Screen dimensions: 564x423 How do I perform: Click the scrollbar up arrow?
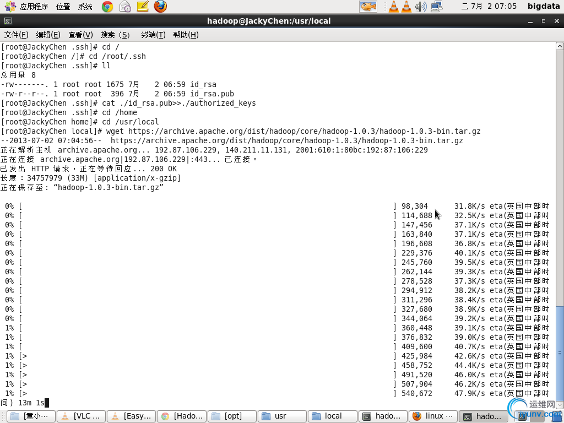(560, 46)
